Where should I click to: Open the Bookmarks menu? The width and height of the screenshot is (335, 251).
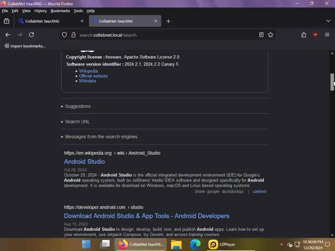[x=60, y=11]
